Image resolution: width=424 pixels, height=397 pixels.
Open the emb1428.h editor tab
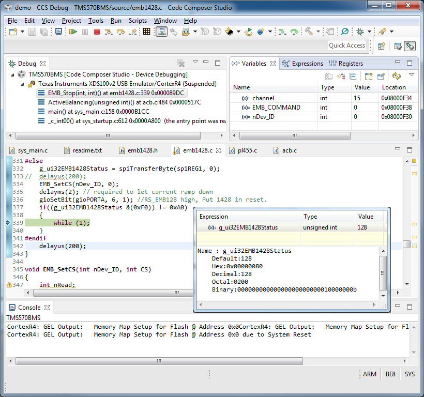139,150
